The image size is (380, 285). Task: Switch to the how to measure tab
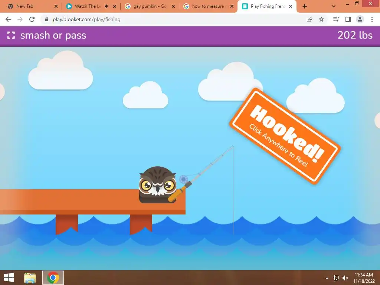tap(208, 6)
